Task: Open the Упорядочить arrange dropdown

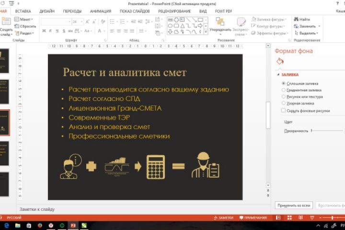Action: 220,26
